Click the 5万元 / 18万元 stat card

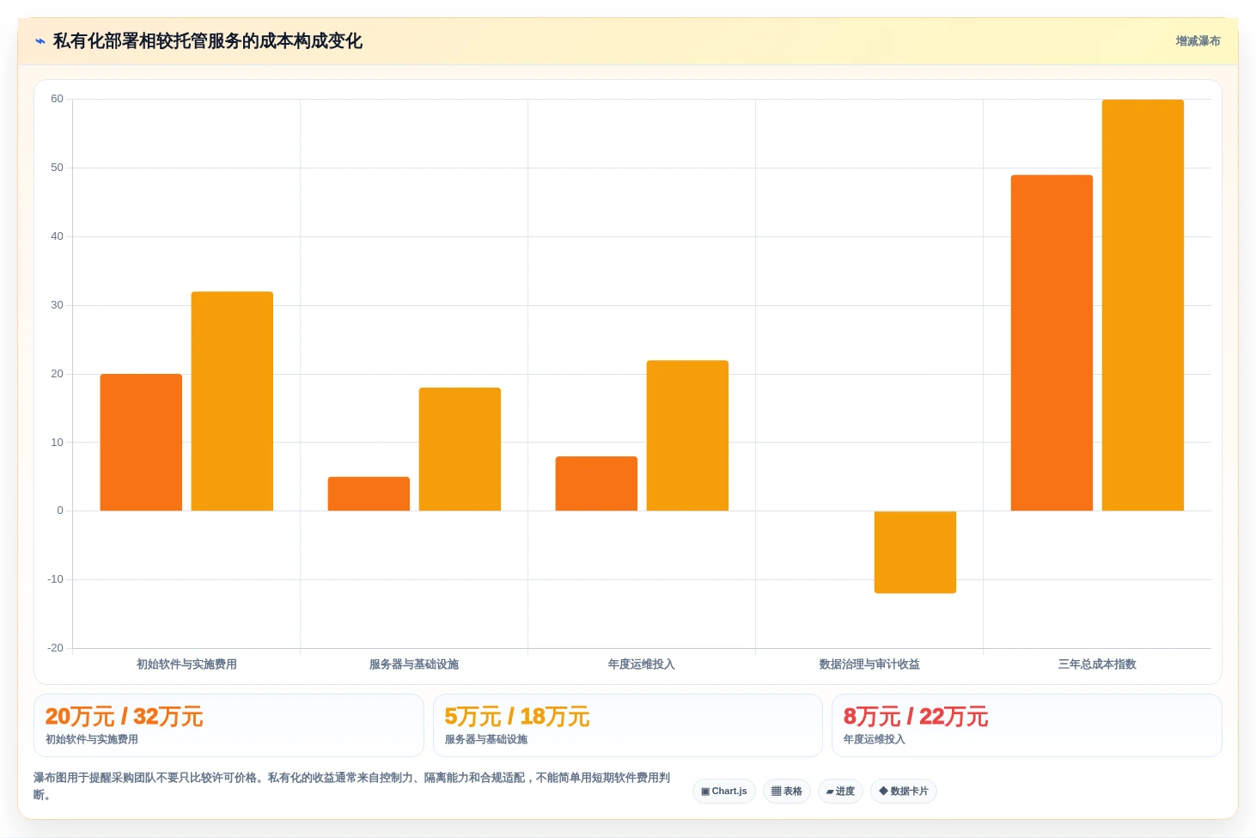click(628, 725)
